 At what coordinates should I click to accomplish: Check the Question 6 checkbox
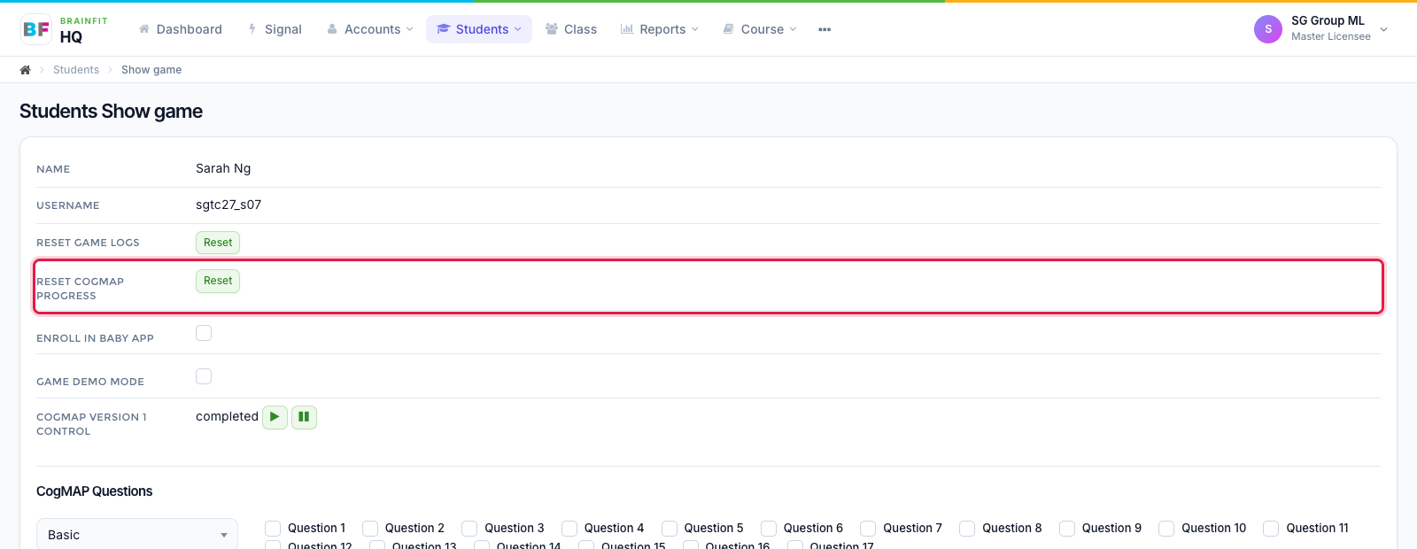(x=769, y=529)
